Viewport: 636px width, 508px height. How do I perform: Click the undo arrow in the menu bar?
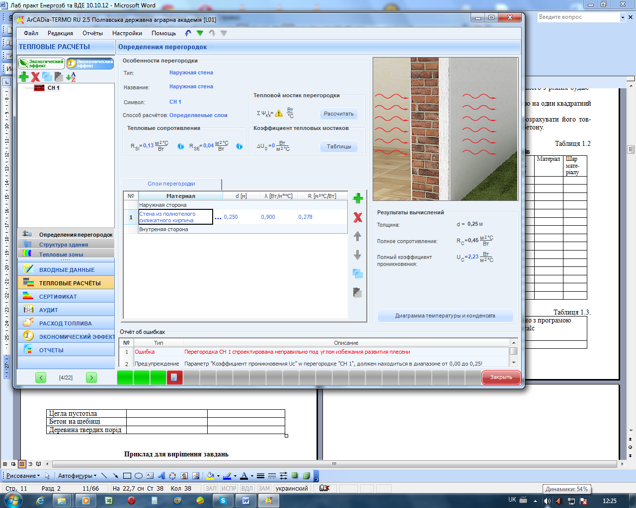[188, 33]
